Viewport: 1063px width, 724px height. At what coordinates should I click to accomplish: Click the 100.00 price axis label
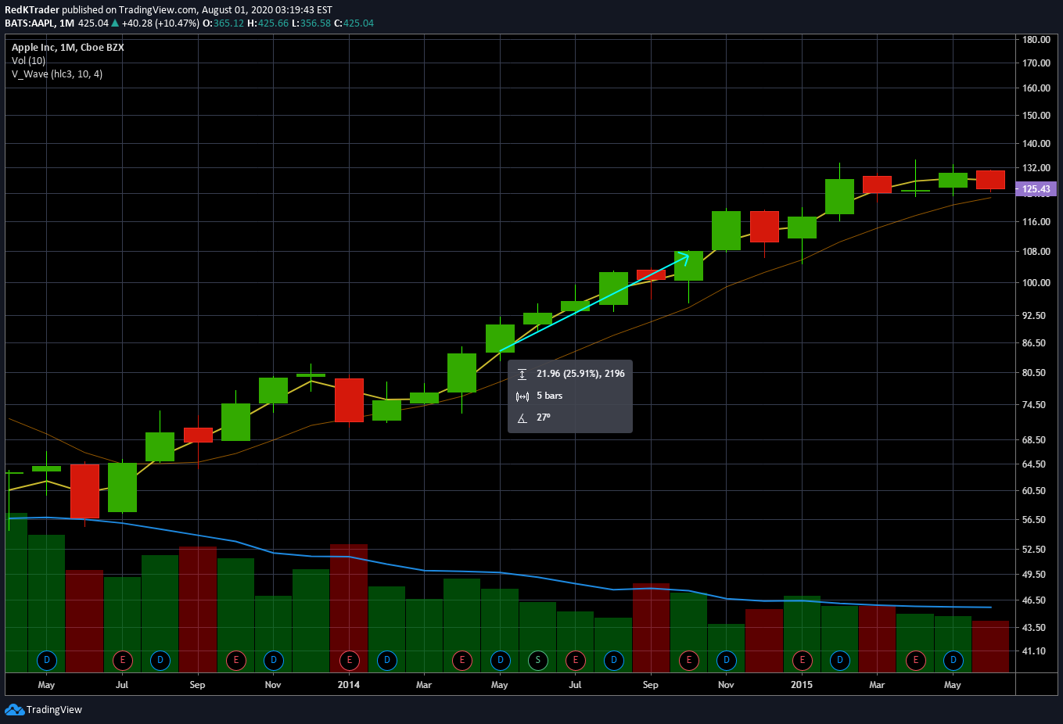tap(1036, 283)
